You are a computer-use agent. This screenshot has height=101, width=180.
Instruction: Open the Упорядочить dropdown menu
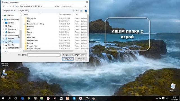tap(9, 11)
